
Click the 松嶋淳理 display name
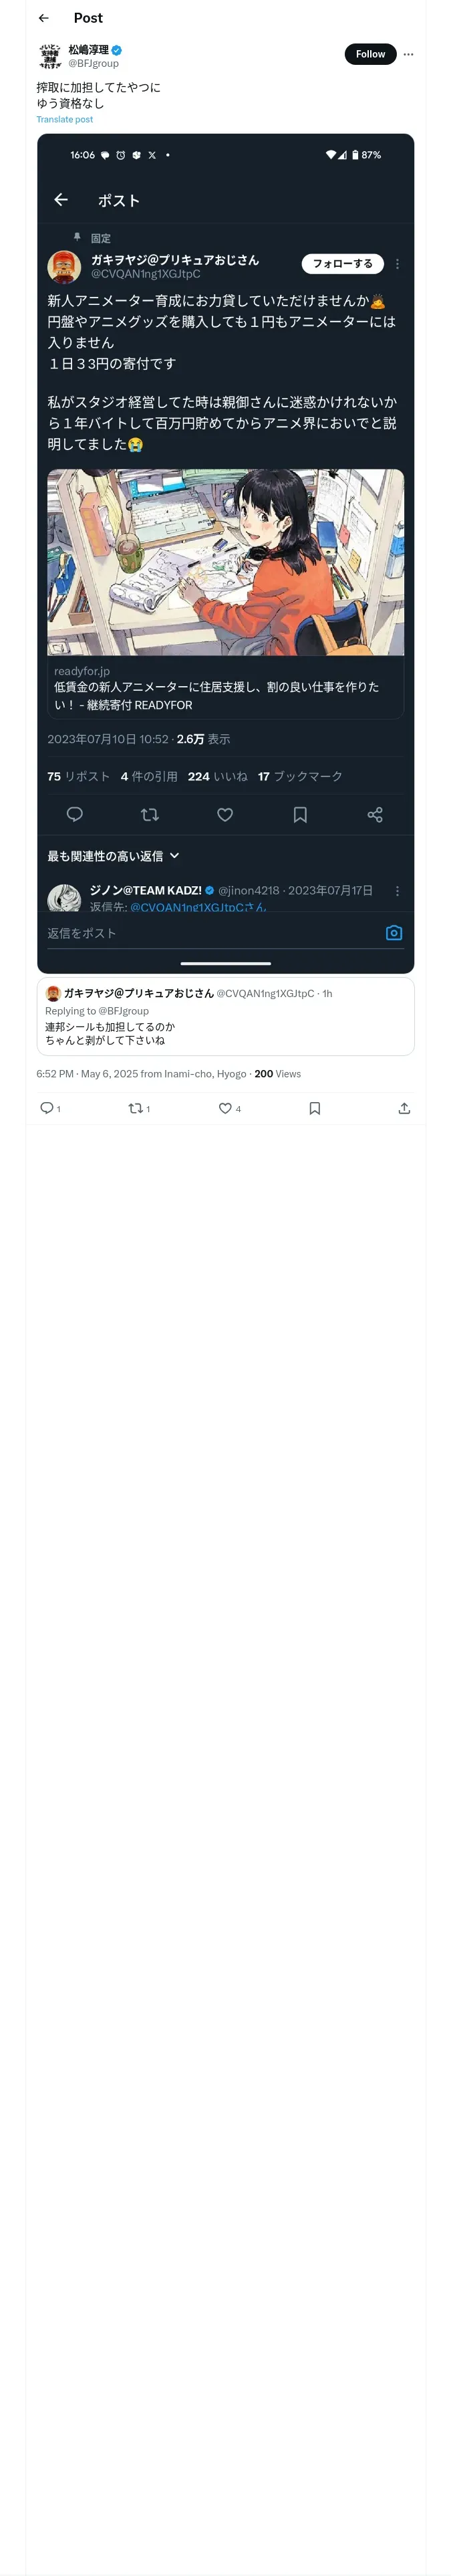point(88,49)
